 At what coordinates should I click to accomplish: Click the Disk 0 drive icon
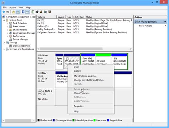point(40,55)
